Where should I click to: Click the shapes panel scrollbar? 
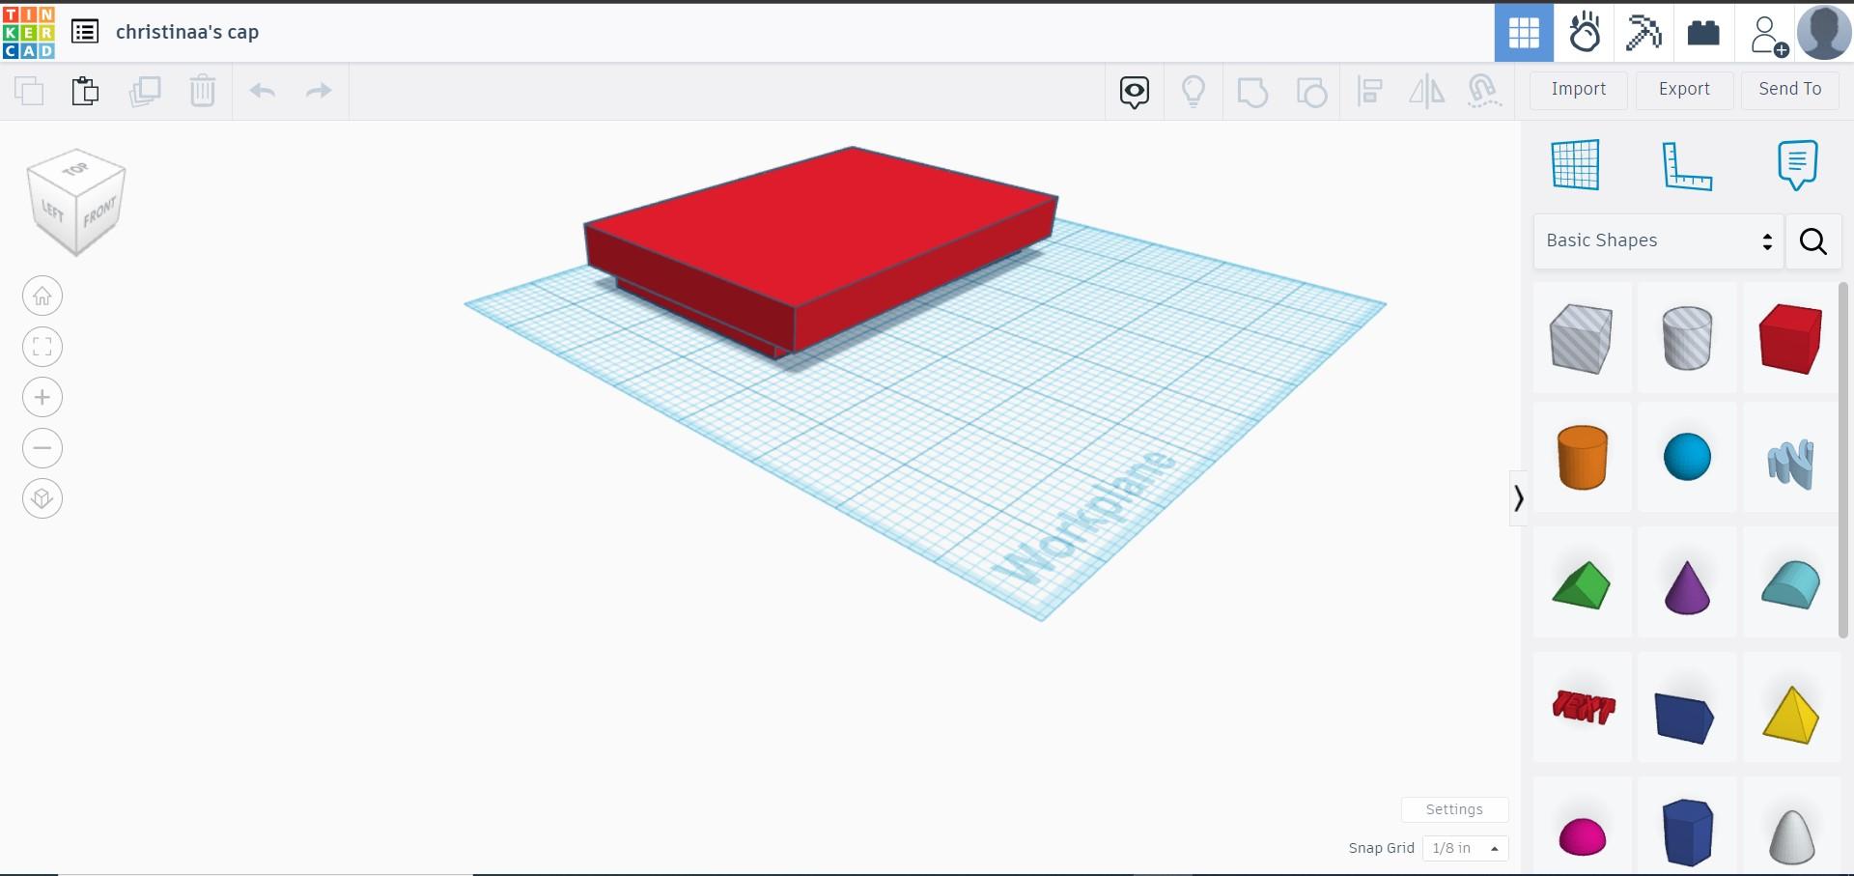(1843, 460)
